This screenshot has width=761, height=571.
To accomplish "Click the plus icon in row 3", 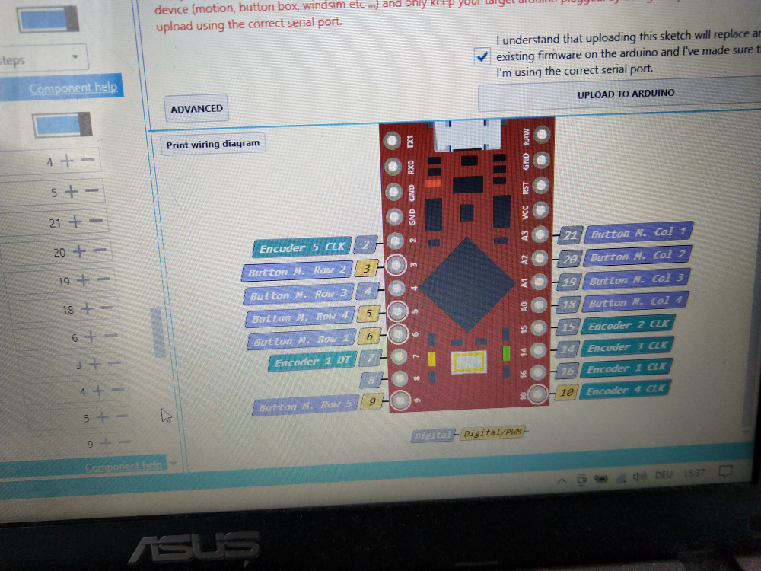I will 94,364.
